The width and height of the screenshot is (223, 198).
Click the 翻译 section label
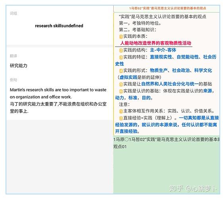(x=14, y=56)
